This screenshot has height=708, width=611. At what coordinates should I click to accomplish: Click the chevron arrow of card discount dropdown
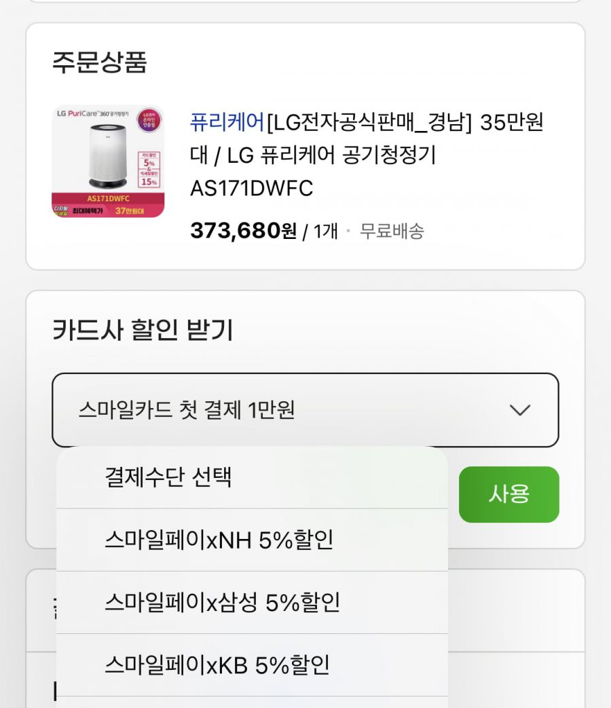pyautogui.click(x=520, y=410)
